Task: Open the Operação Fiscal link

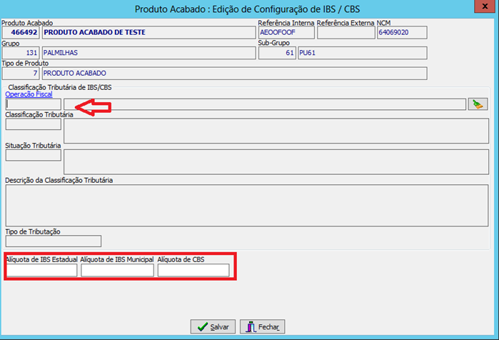Action: click(x=29, y=94)
